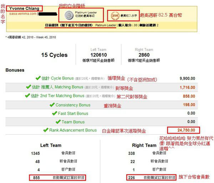Click Left Team new members count 48
This screenshot has width=214, height=183.
pos(37,162)
